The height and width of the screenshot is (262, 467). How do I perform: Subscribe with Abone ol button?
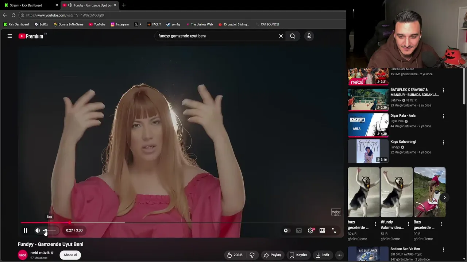70,255
